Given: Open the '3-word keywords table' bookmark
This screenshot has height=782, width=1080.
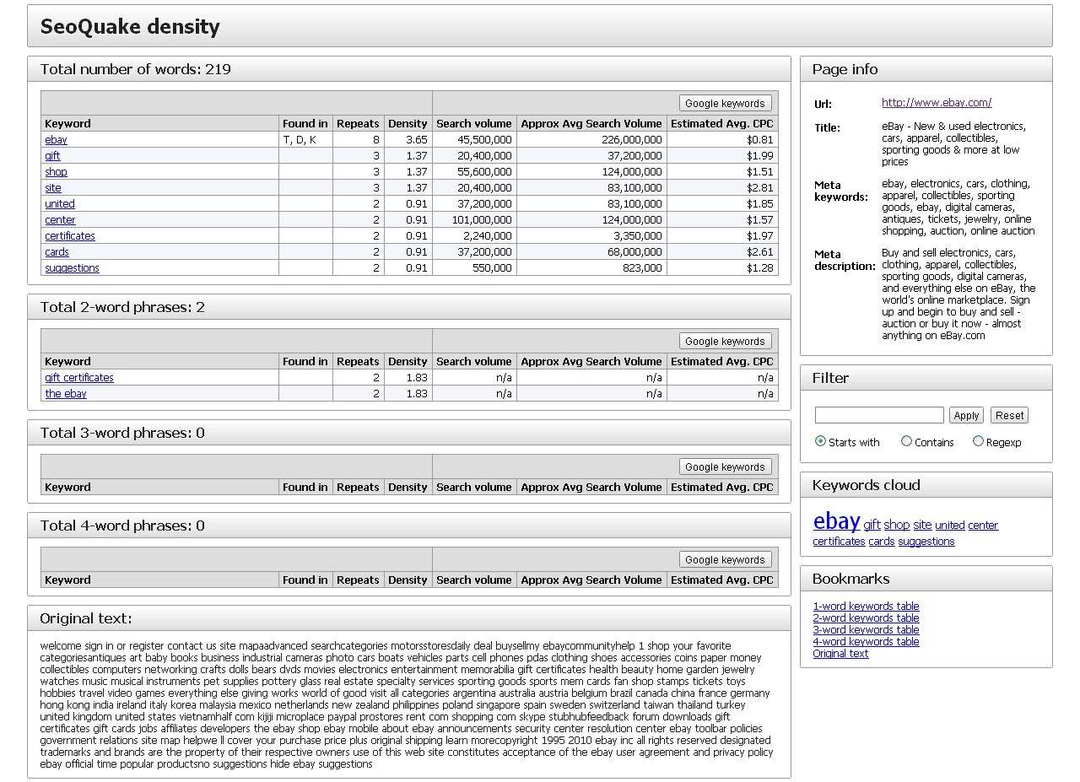Looking at the screenshot, I should pos(866,630).
